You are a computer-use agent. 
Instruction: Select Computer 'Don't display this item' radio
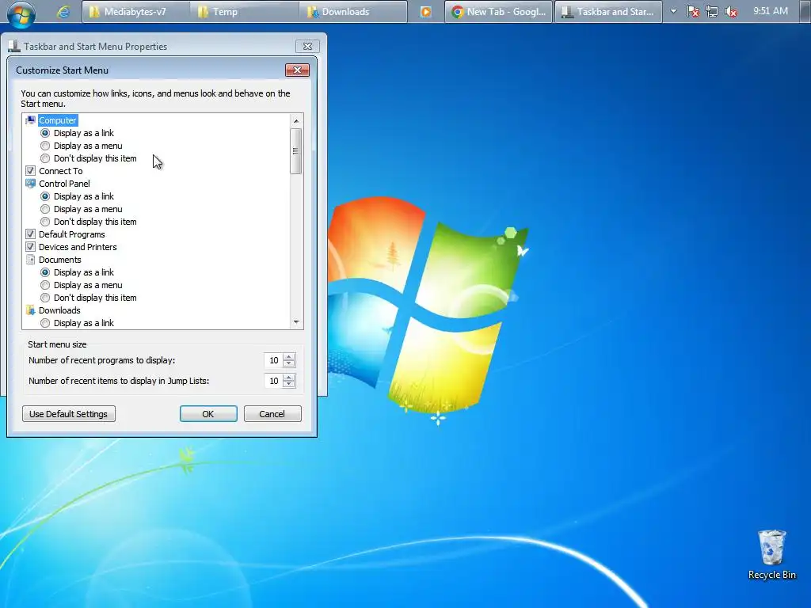(45, 158)
